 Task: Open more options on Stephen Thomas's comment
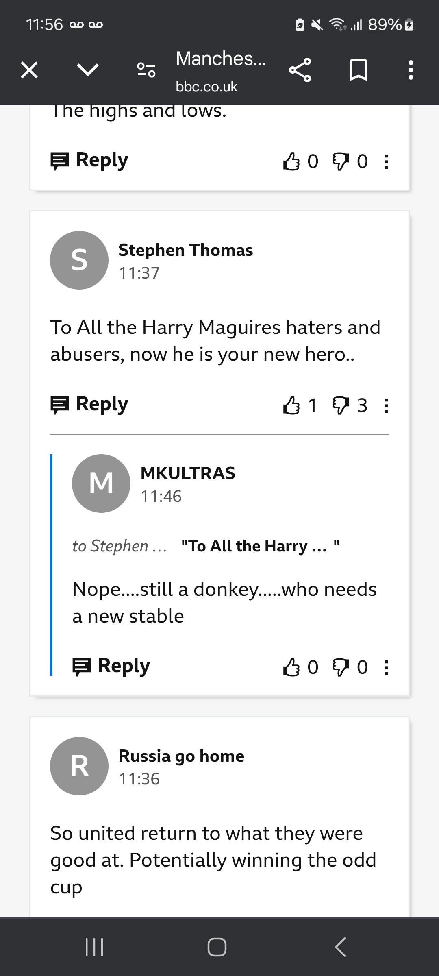(387, 405)
